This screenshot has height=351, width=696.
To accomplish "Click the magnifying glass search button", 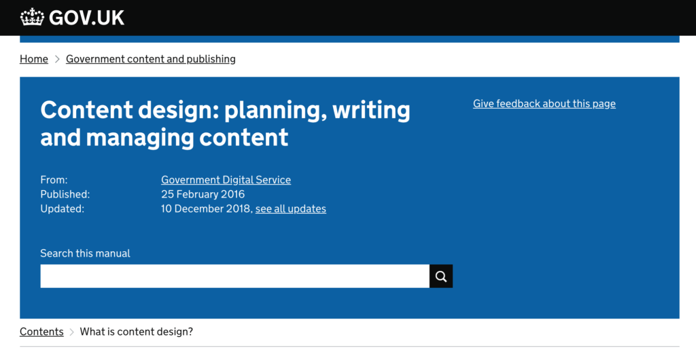I will click(x=440, y=276).
